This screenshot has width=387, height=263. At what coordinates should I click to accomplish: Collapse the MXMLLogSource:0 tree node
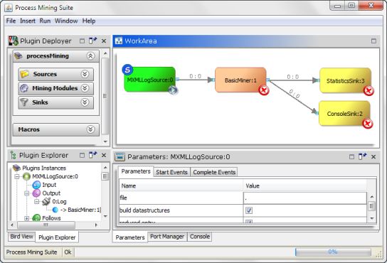17,177
